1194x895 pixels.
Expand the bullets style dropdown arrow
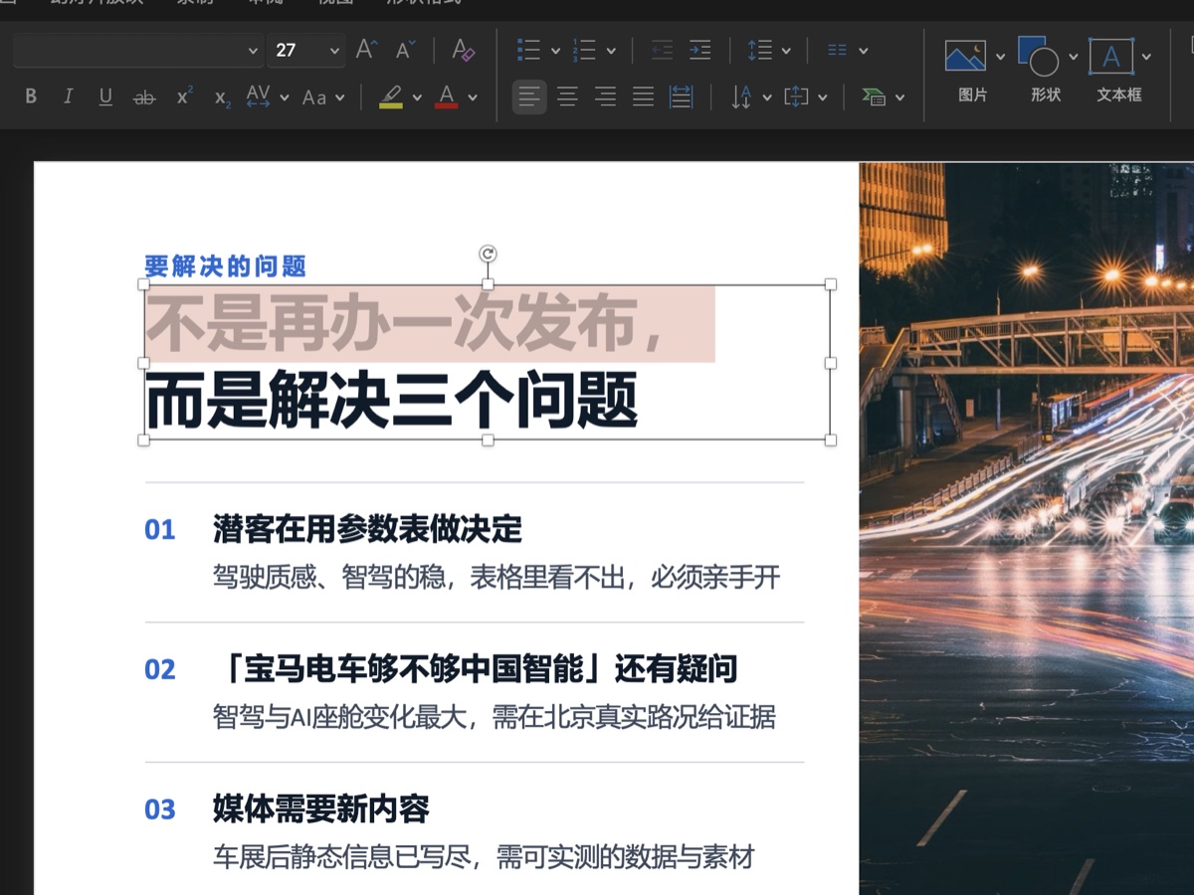[x=555, y=51]
